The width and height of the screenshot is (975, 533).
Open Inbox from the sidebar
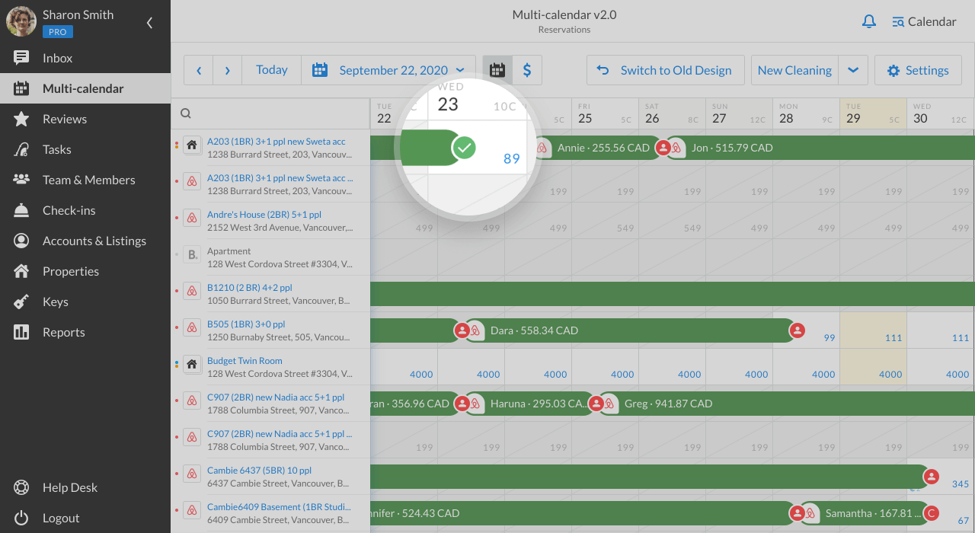[57, 58]
